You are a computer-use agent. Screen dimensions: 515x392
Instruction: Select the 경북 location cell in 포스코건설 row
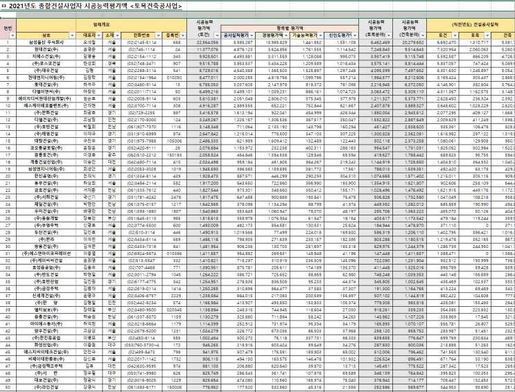[x=112, y=63]
